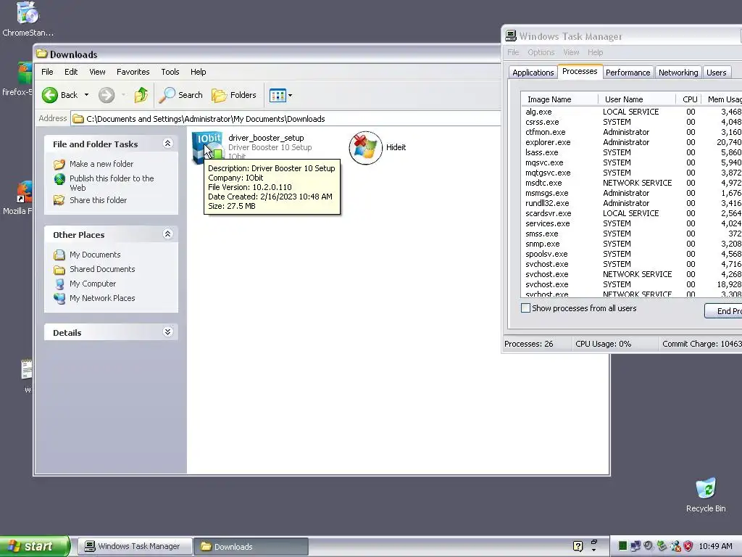
Task: Sort by Image Name column header
Action: (x=559, y=99)
